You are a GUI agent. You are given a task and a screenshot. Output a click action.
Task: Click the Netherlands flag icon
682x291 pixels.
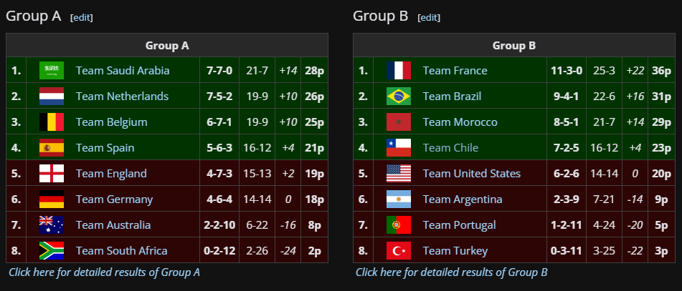[52, 97]
